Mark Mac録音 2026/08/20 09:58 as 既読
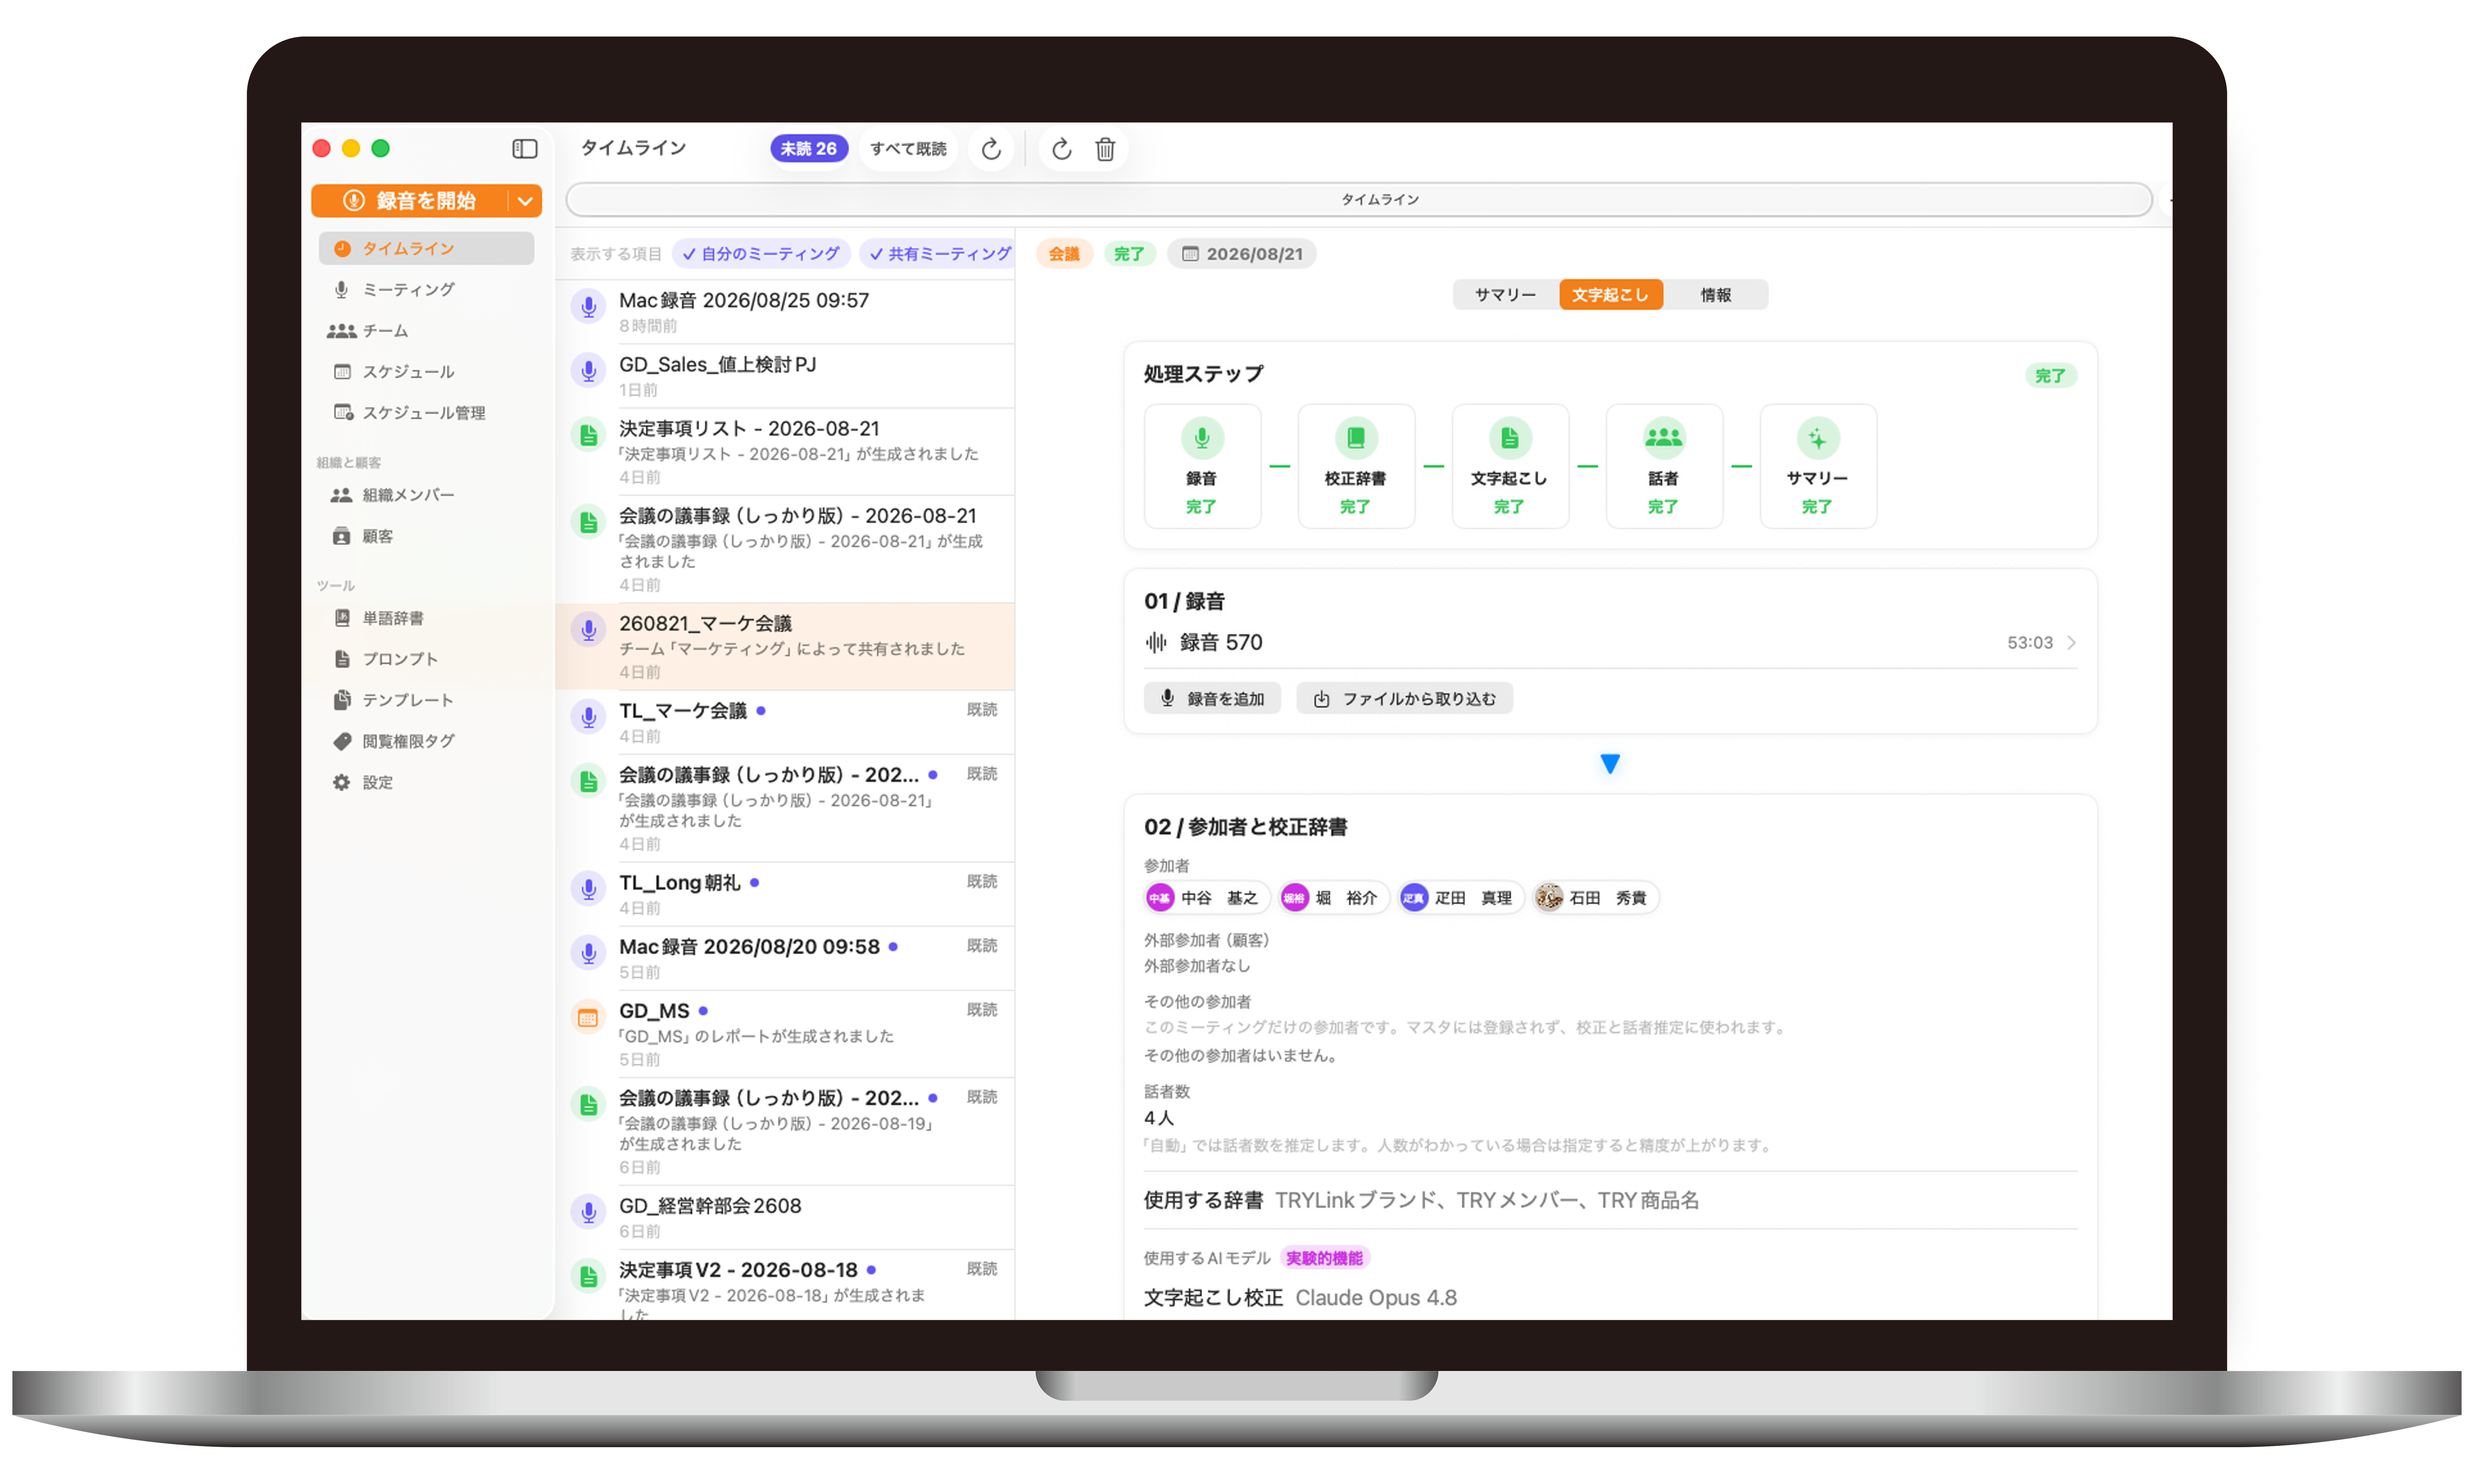 point(982,946)
